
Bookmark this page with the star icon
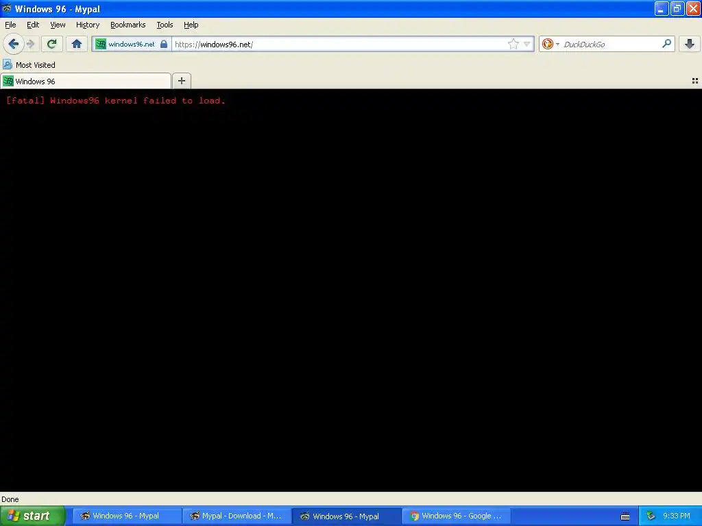(x=513, y=44)
